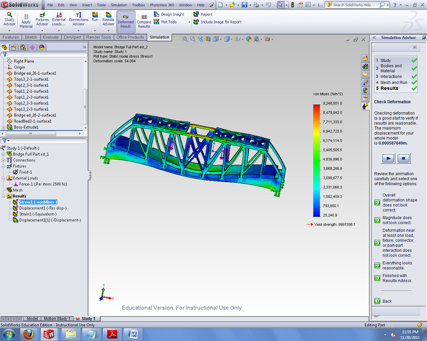Image resolution: width=427 pixels, height=341 pixels.
Task: Open the View Palette task pane tab
Action: tap(365, 82)
